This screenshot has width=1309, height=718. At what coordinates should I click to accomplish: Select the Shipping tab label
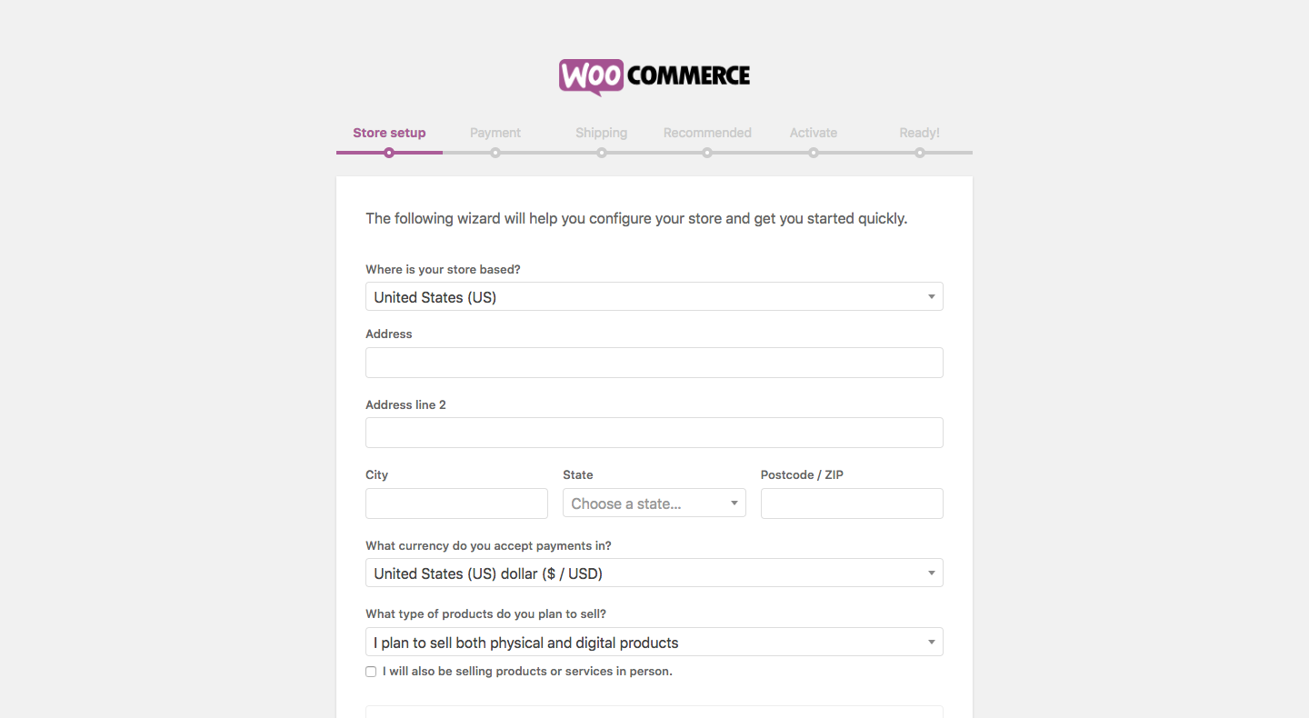point(602,133)
